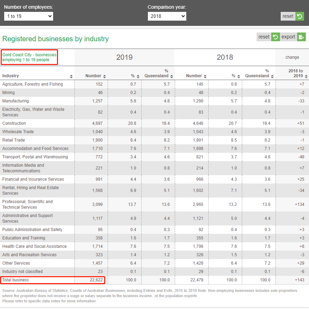Sort by the 2018 to 2019 change arrows
Image resolution: width=309 pixels, height=309 pixels.
pyautogui.click(x=306, y=77)
